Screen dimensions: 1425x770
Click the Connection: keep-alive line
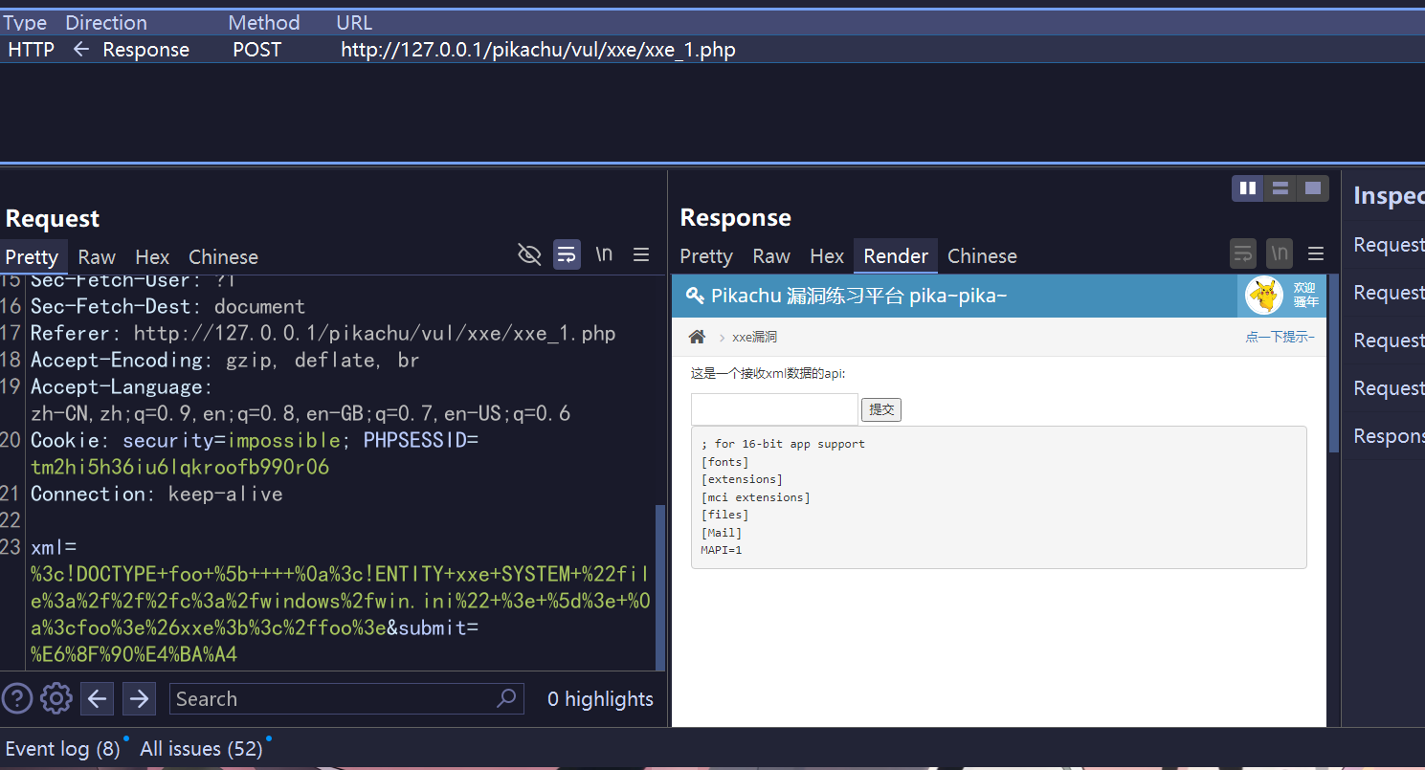(x=157, y=494)
